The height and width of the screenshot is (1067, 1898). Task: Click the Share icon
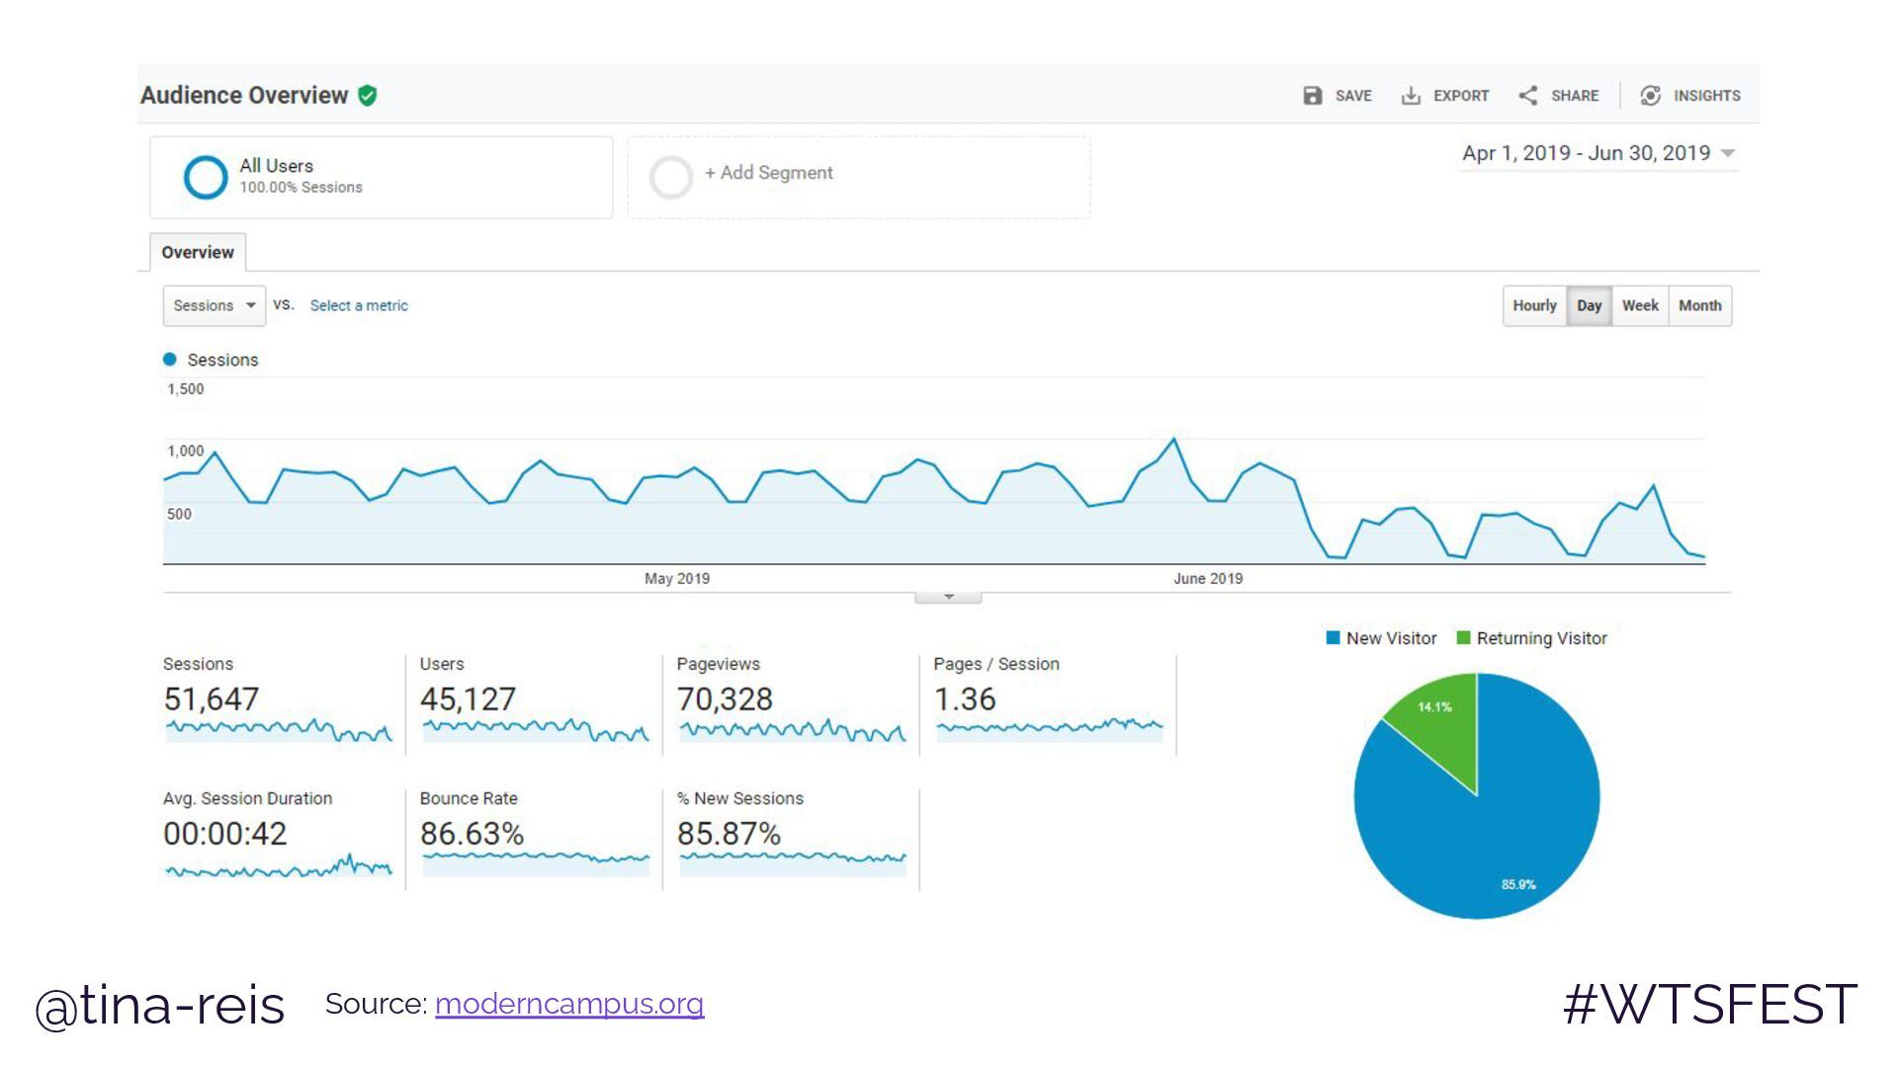(1528, 96)
